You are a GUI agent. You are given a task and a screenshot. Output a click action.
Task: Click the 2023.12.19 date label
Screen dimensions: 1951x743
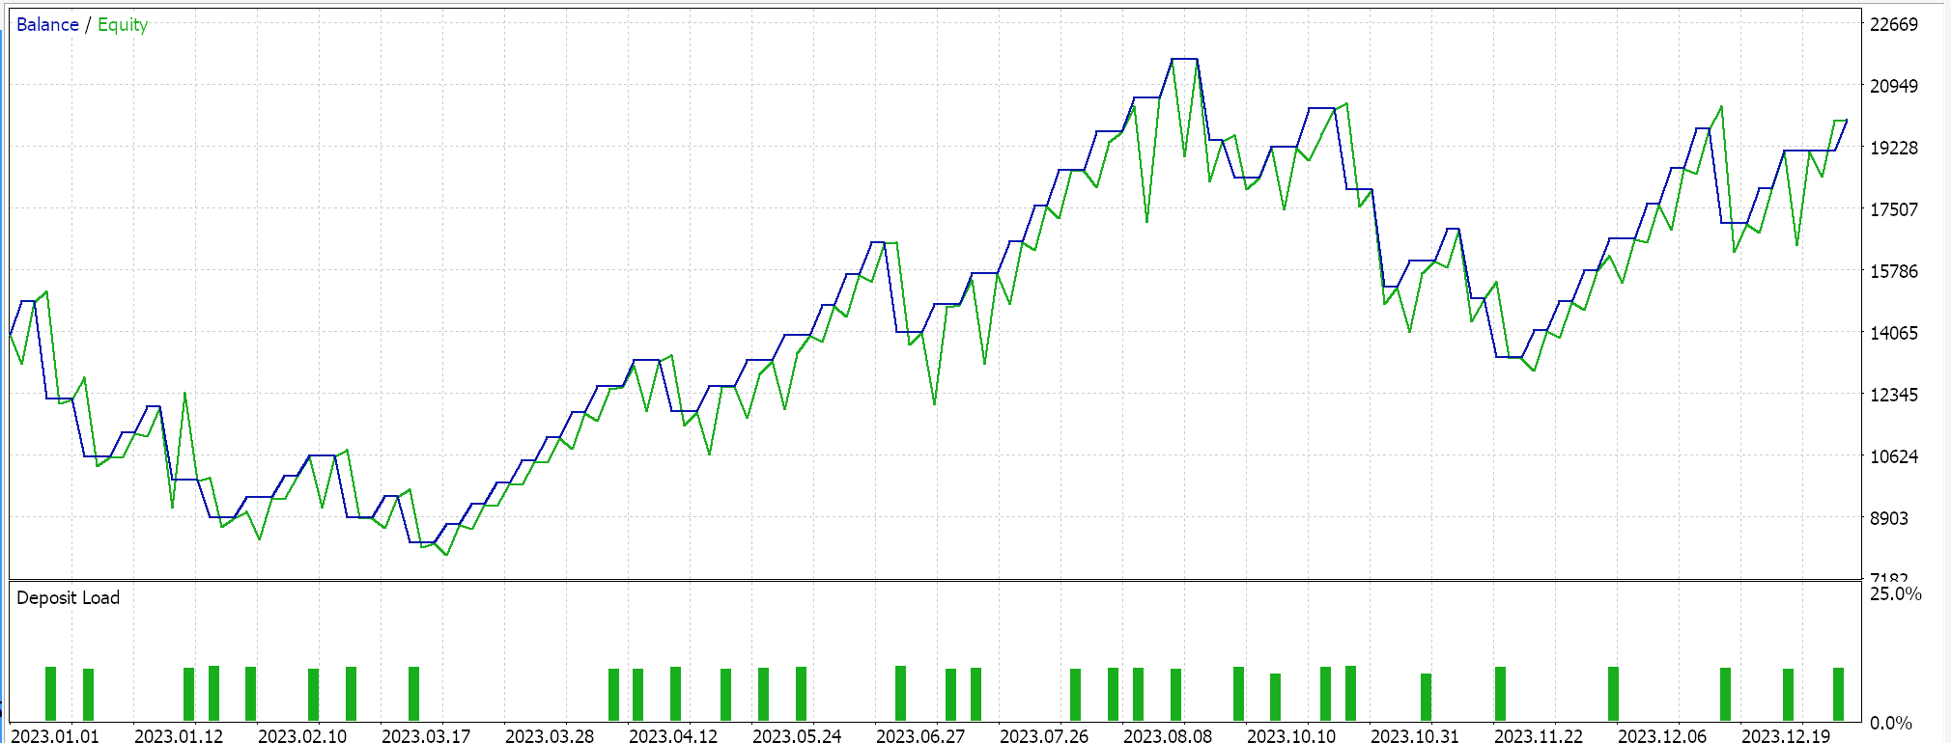1786,735
